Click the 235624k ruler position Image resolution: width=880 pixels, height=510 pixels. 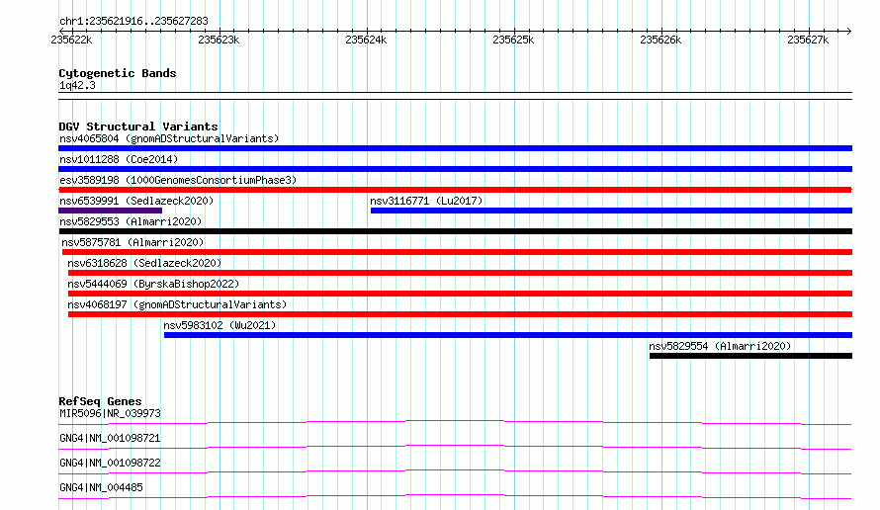(366, 40)
